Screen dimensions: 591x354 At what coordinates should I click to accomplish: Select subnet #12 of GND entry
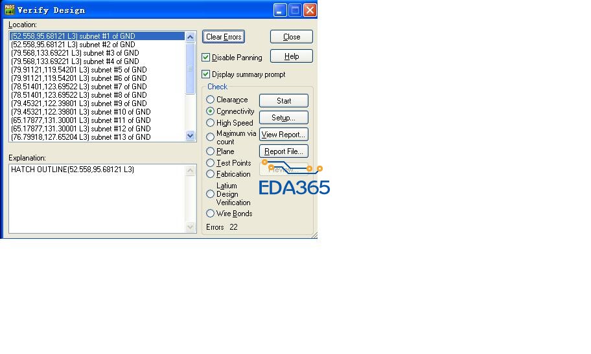[97, 129]
